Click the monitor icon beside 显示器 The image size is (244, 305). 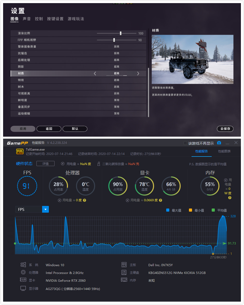[23, 288]
